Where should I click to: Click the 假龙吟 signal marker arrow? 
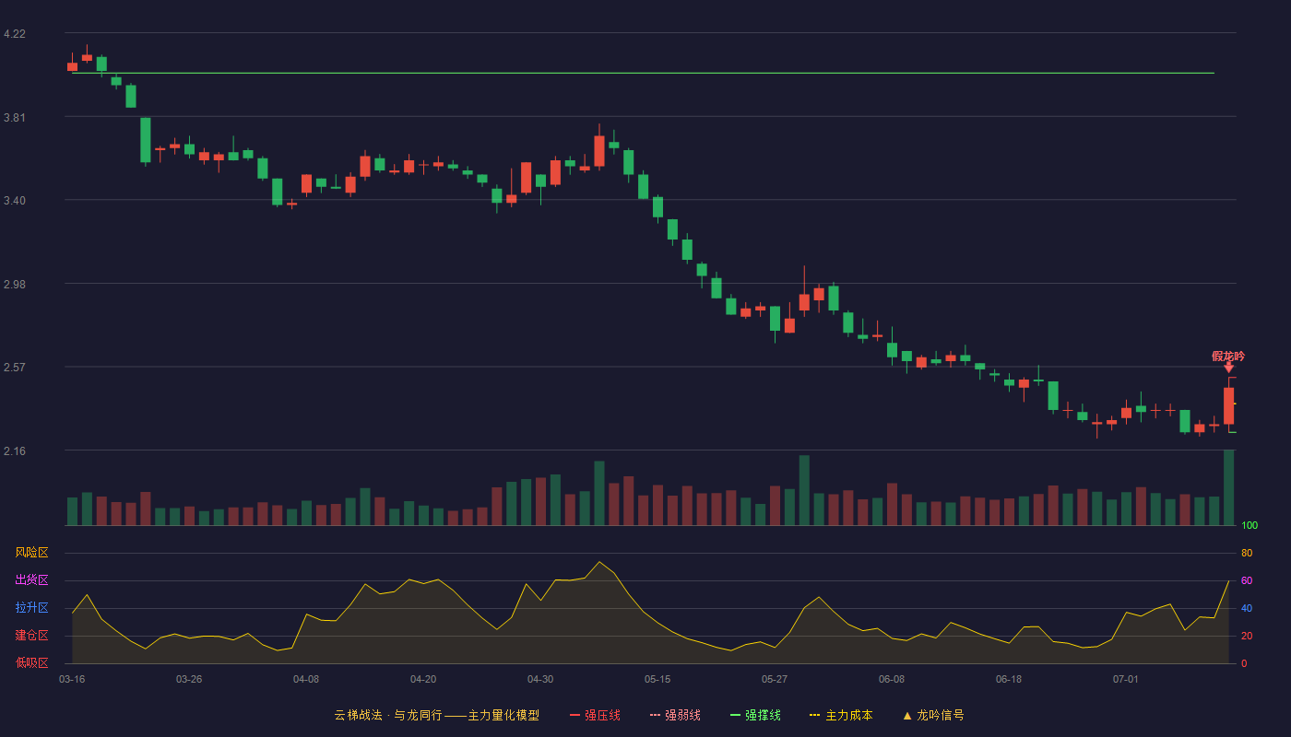point(1228,368)
